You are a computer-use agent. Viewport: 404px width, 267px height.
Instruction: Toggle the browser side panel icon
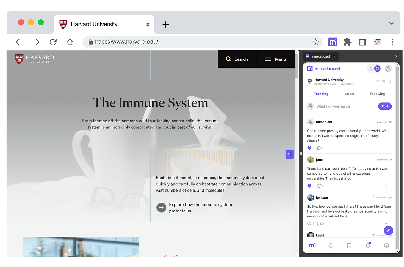pyautogui.click(x=362, y=42)
